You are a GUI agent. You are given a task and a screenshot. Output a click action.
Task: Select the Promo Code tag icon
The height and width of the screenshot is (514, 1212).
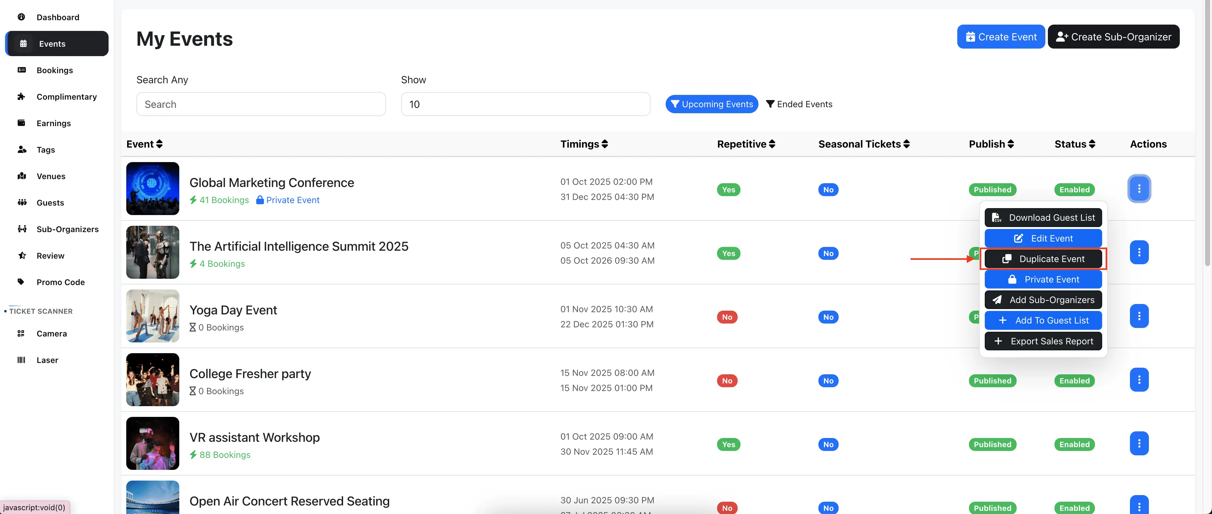pos(21,282)
